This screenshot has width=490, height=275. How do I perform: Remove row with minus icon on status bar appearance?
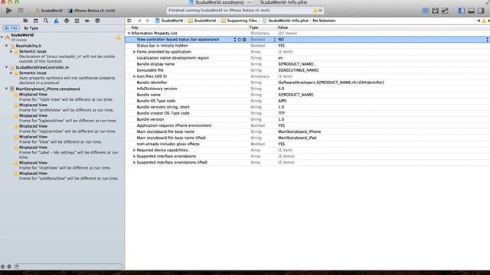[x=244, y=40]
